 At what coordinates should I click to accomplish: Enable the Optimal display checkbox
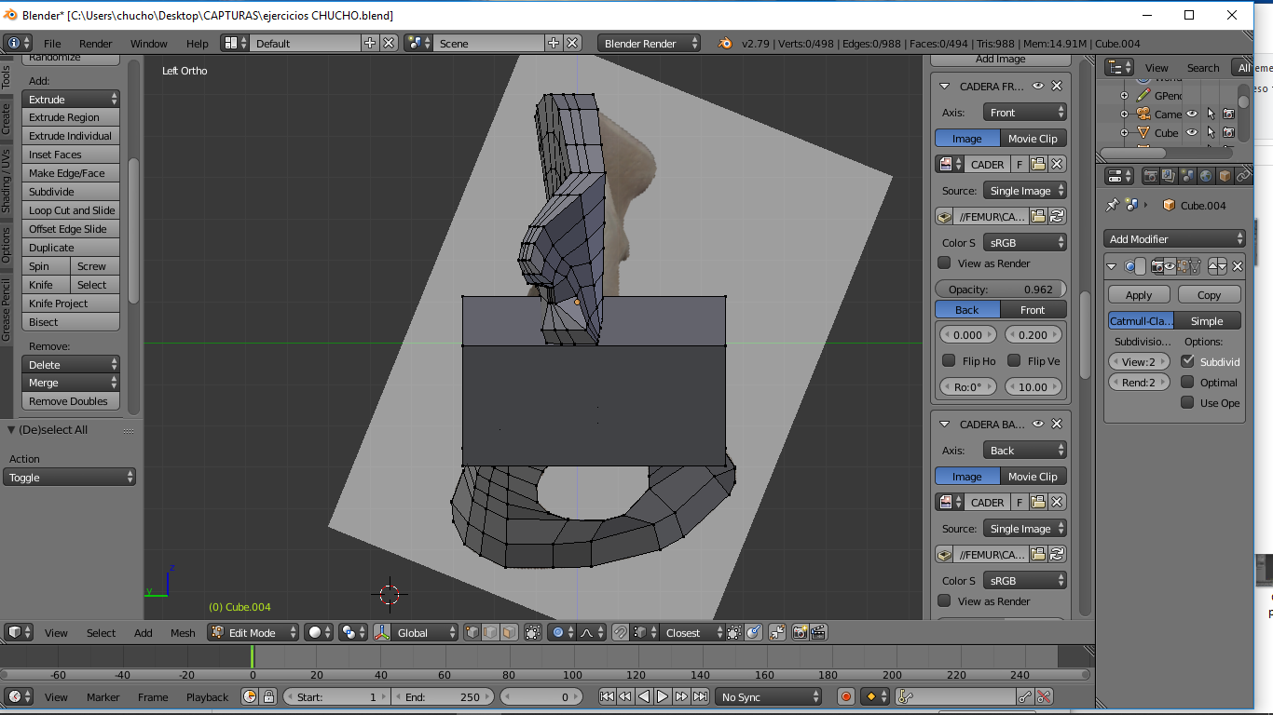point(1187,382)
